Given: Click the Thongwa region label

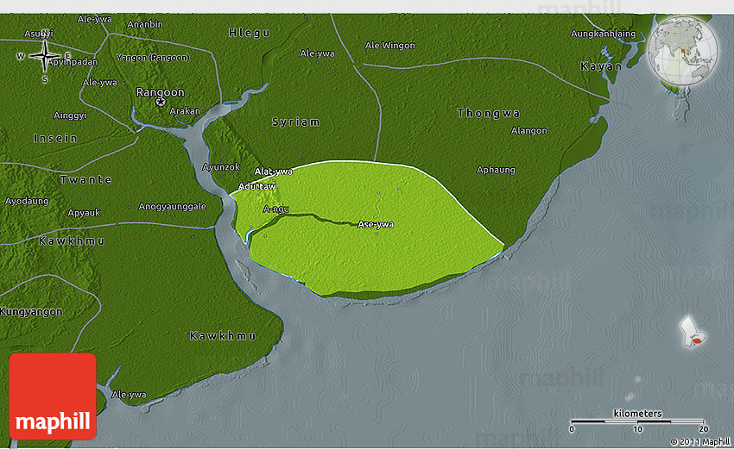Looking at the screenshot, I should [489, 113].
